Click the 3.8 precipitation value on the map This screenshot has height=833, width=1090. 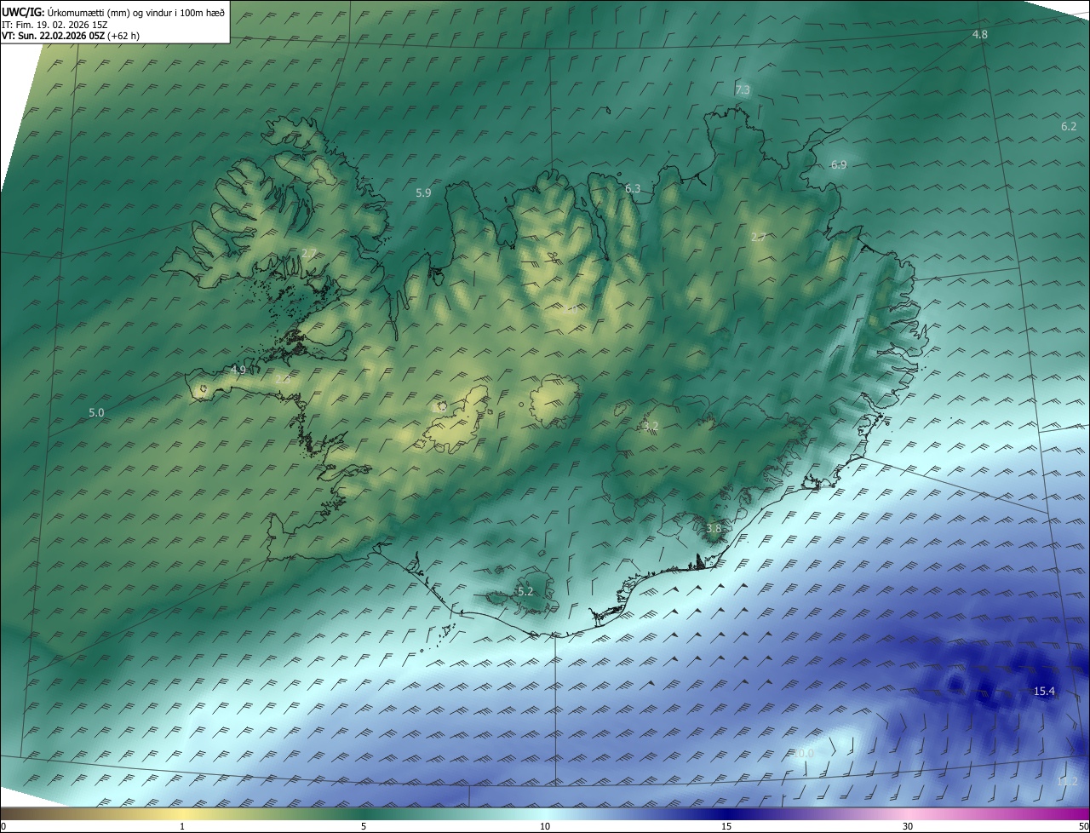[714, 529]
